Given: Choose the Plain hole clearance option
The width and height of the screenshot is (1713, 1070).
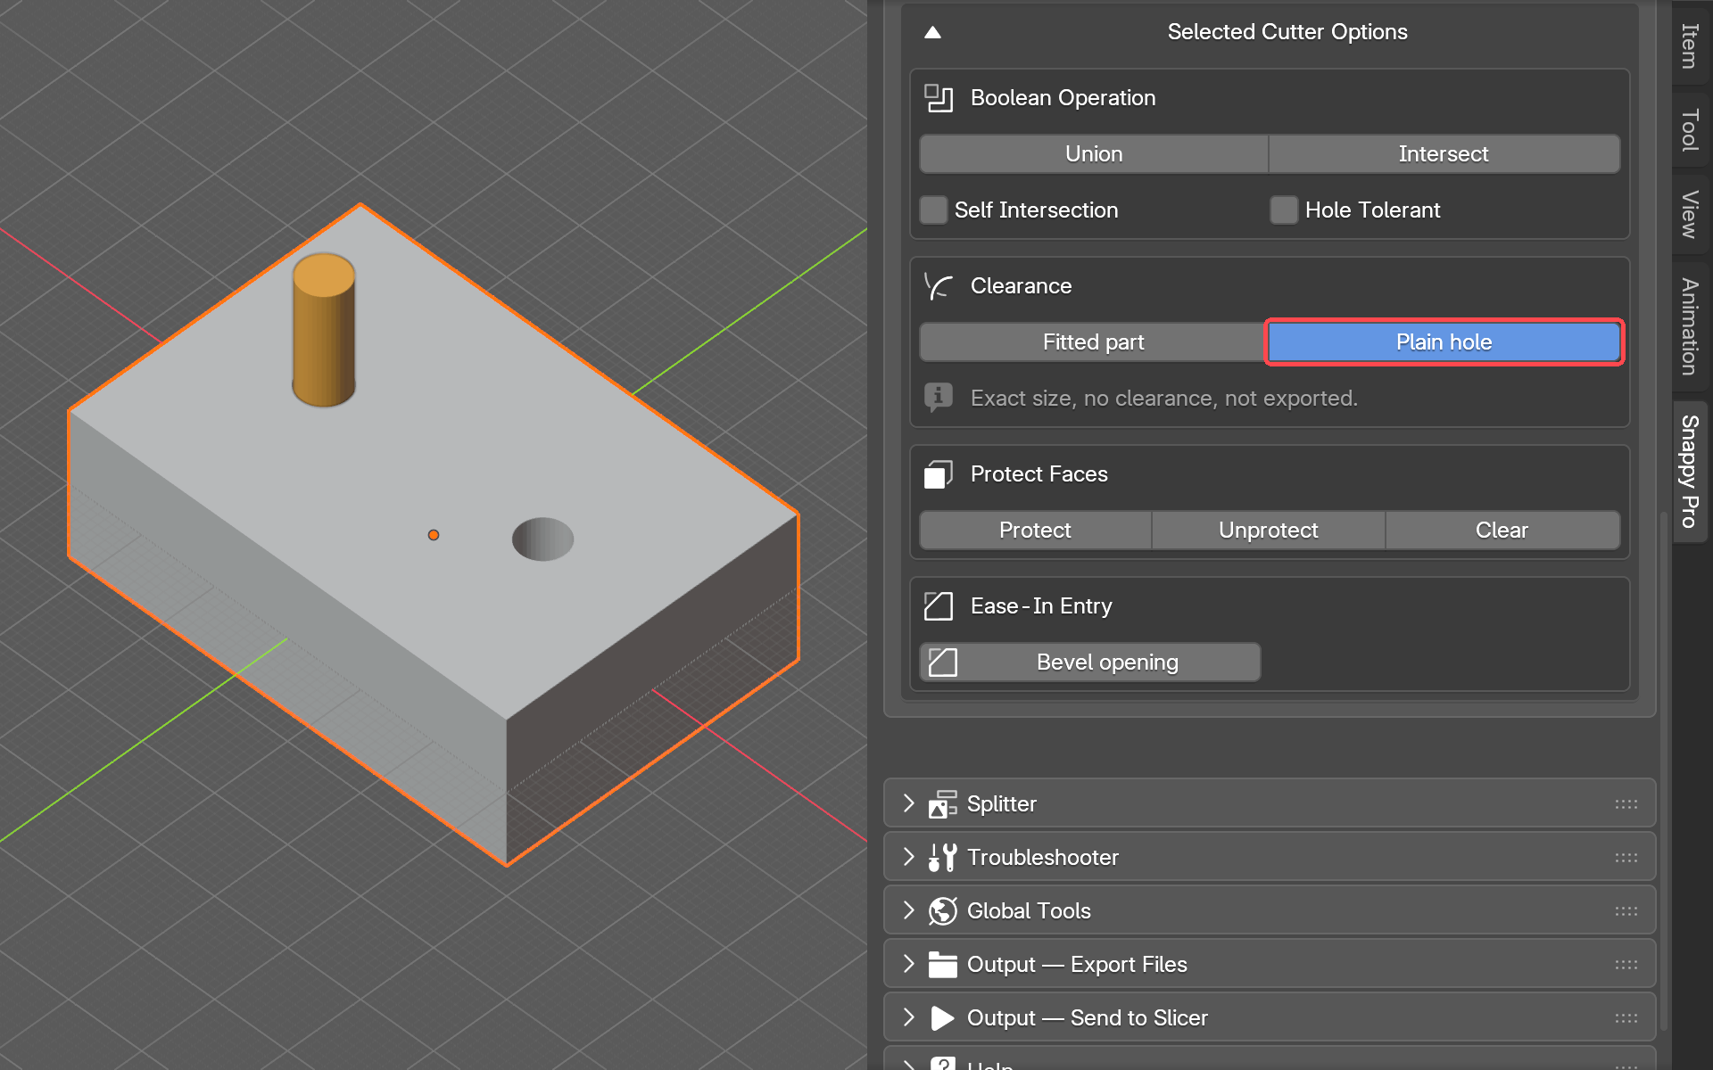Looking at the screenshot, I should (x=1444, y=342).
